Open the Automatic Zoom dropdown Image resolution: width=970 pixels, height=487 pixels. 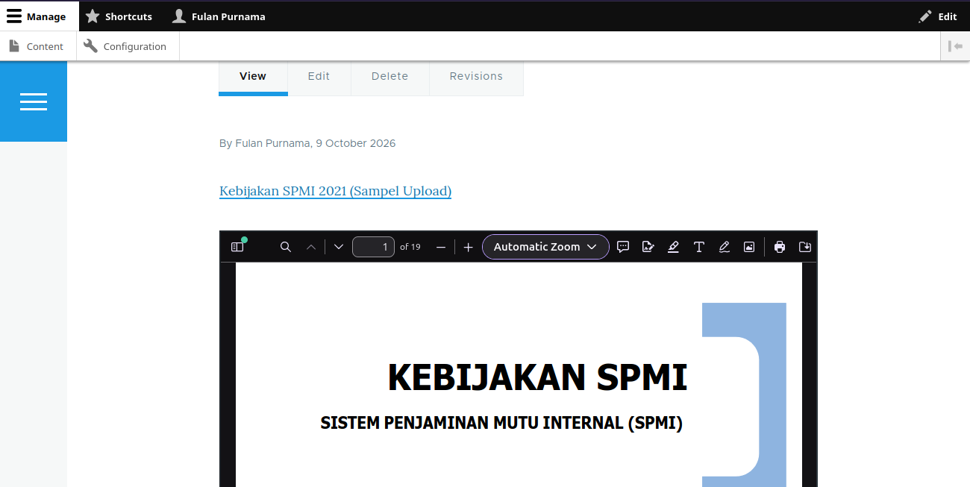(x=545, y=247)
